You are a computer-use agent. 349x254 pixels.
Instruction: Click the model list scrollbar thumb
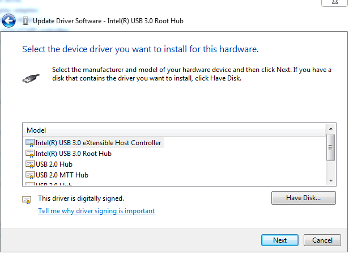(331, 147)
